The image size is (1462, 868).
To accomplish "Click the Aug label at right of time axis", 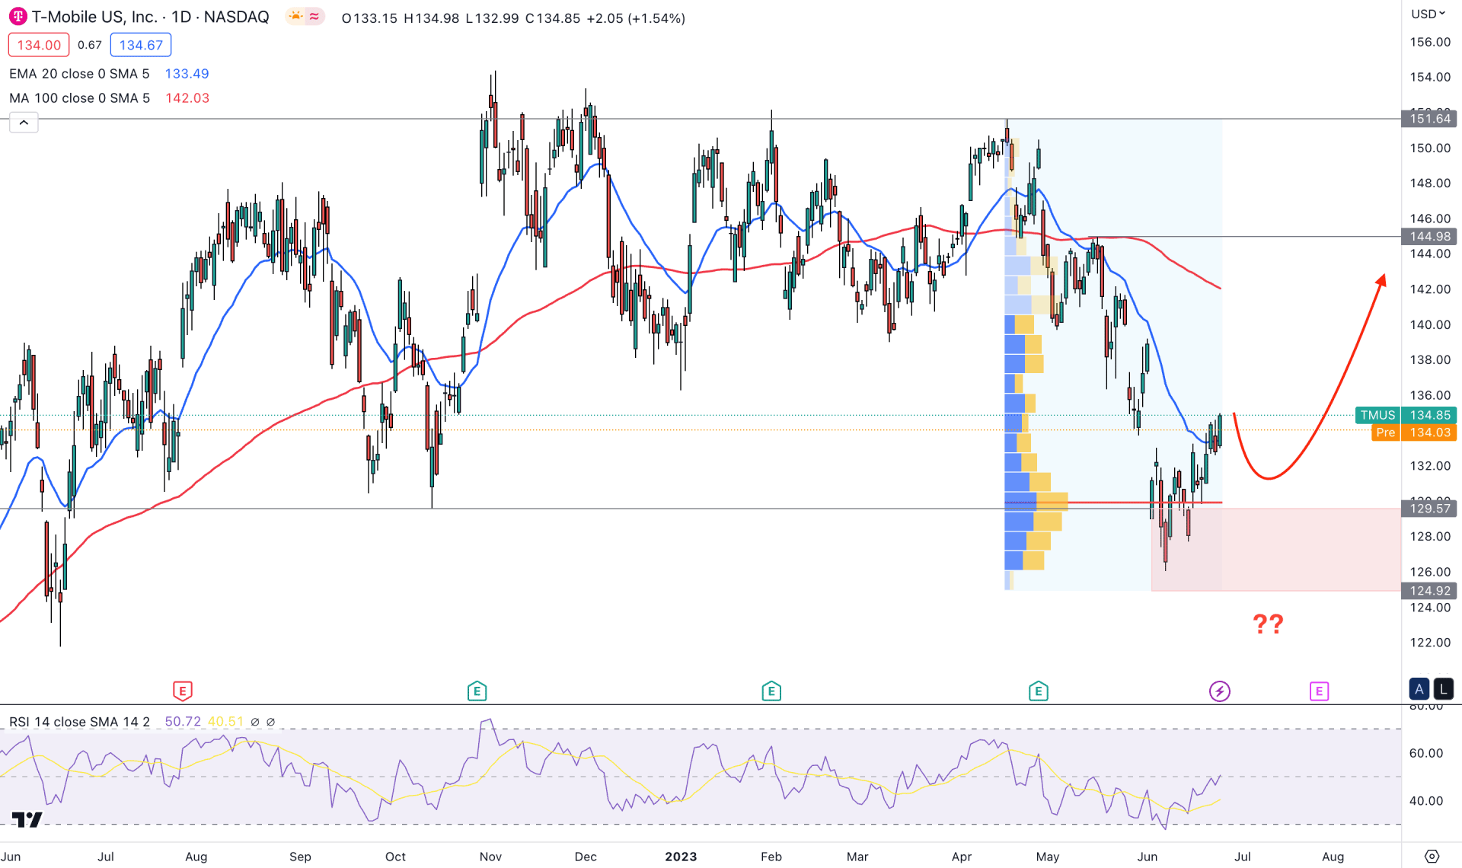I will pyautogui.click(x=1333, y=857).
